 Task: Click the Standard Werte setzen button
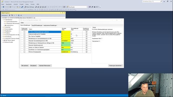[45, 65]
